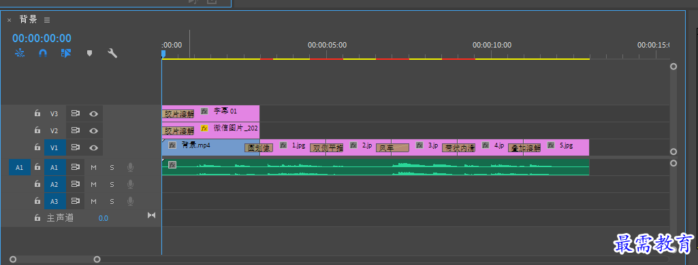Target the V3 track label
Viewport: 698px width, 265px height.
54,113
